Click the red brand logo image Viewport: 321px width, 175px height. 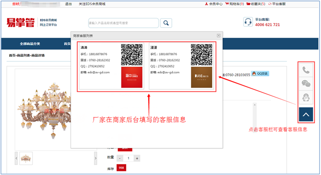[x=132, y=77]
